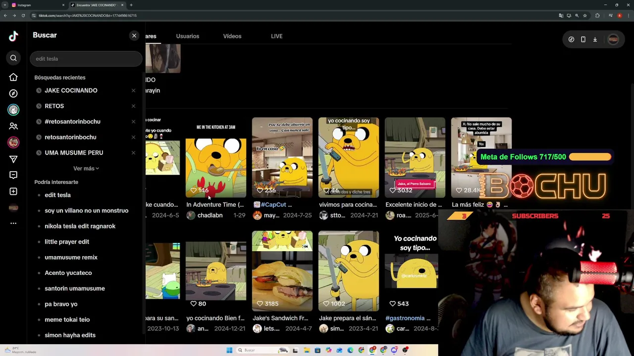Viewport: 634px width, 356px height.
Task: Remove #retosantorinbochu from recent searches
Action: point(133,122)
